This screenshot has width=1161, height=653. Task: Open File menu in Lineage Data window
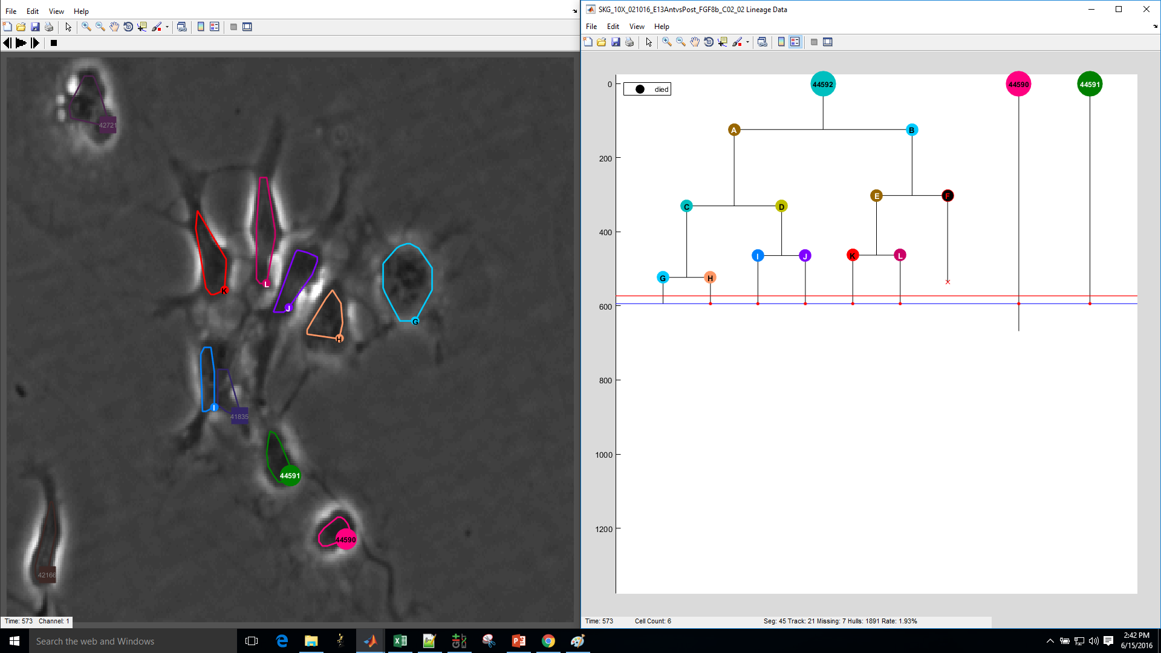(x=591, y=27)
